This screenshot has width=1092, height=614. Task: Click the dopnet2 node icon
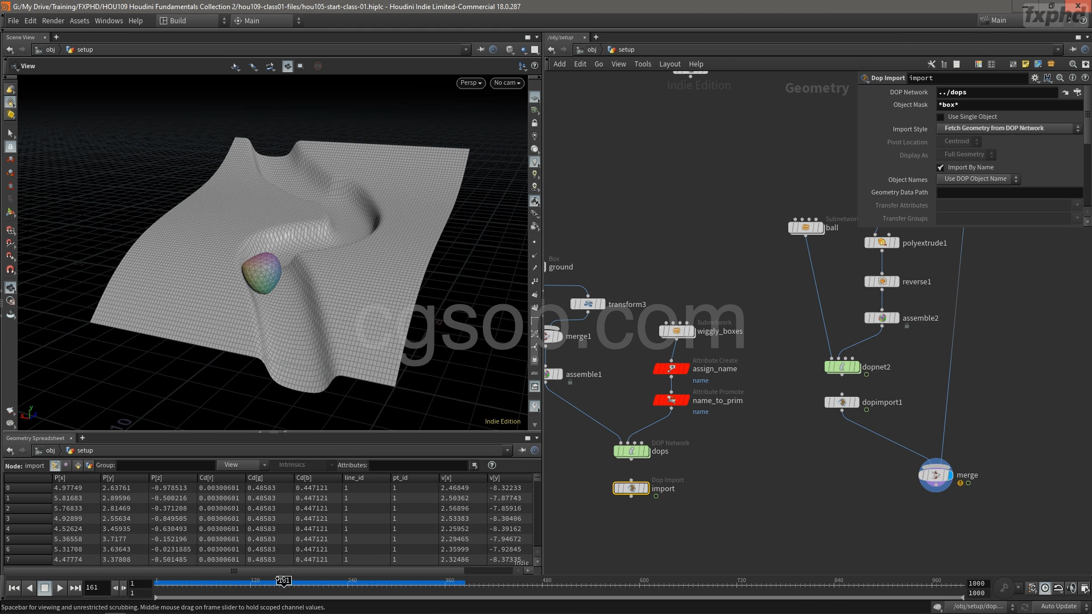[842, 367]
